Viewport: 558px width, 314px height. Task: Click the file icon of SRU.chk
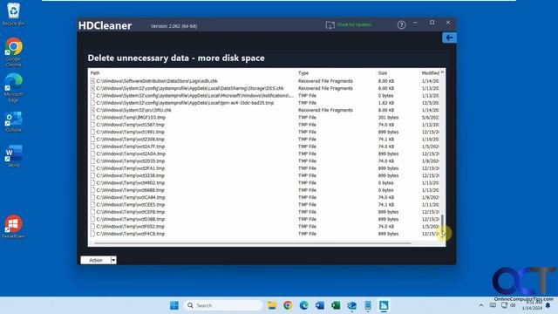coord(92,111)
